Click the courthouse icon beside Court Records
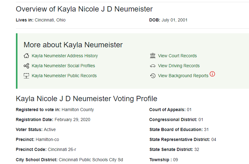 coord(153,56)
